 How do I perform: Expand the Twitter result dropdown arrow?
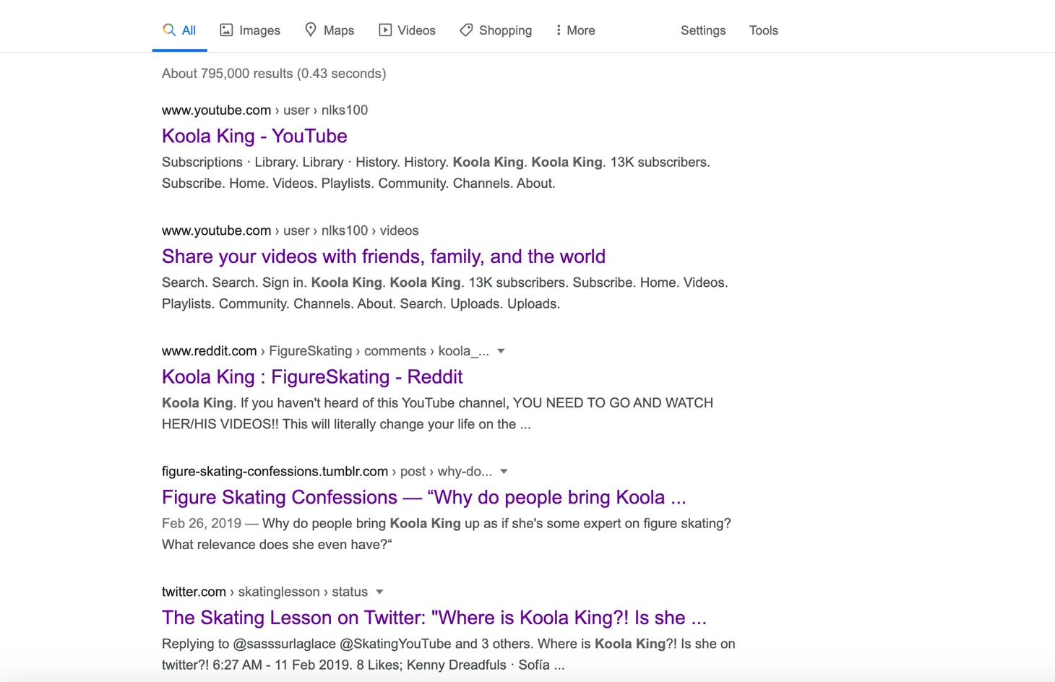(379, 592)
